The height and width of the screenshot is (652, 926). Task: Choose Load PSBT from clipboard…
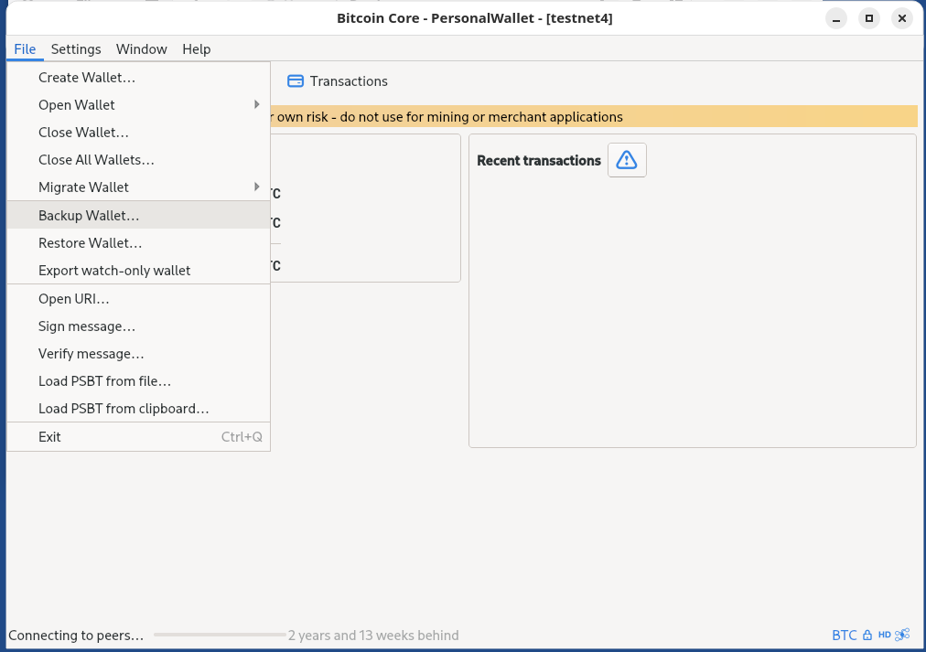pyautogui.click(x=139, y=409)
